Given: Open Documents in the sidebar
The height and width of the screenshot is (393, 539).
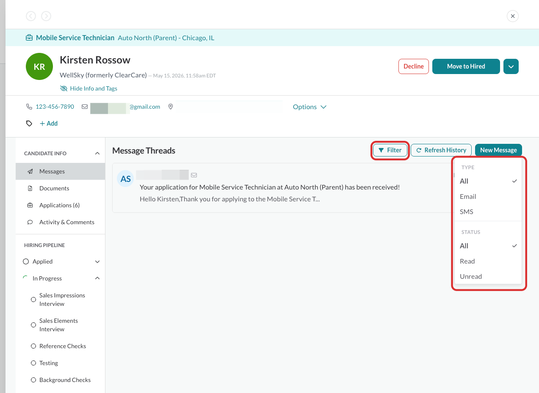Looking at the screenshot, I should click(60, 188).
